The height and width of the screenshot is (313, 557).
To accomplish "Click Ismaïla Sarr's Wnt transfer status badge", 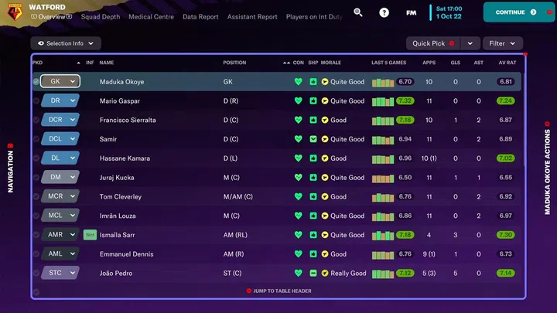I will click(90, 235).
